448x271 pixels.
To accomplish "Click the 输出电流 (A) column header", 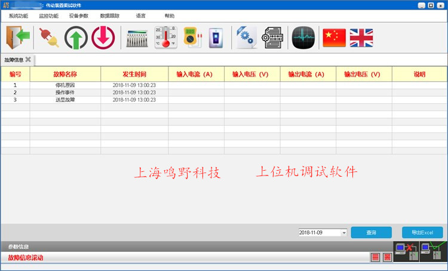I will (x=308, y=74).
